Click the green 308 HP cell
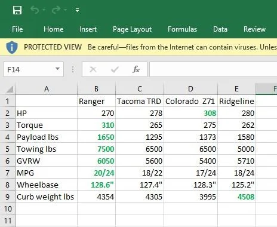This screenshot has width=277, height=227. pos(190,113)
